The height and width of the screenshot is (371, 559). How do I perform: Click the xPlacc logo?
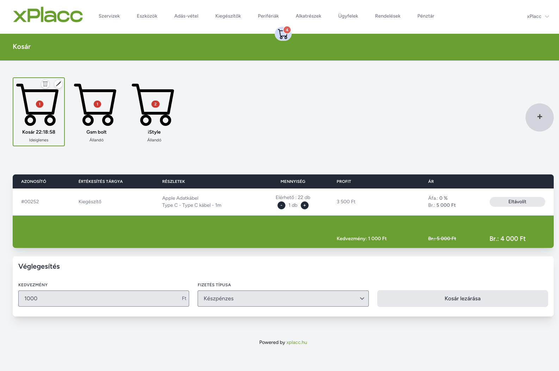coord(48,15)
